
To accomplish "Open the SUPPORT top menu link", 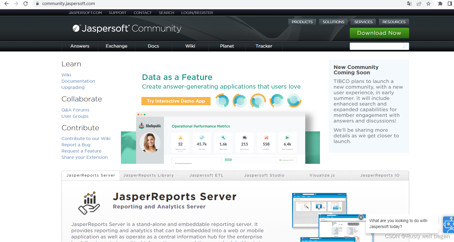I will pos(118,13).
